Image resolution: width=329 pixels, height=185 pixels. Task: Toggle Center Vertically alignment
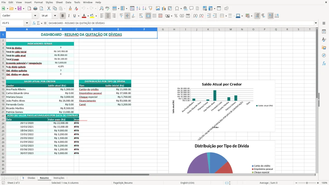(127, 16)
